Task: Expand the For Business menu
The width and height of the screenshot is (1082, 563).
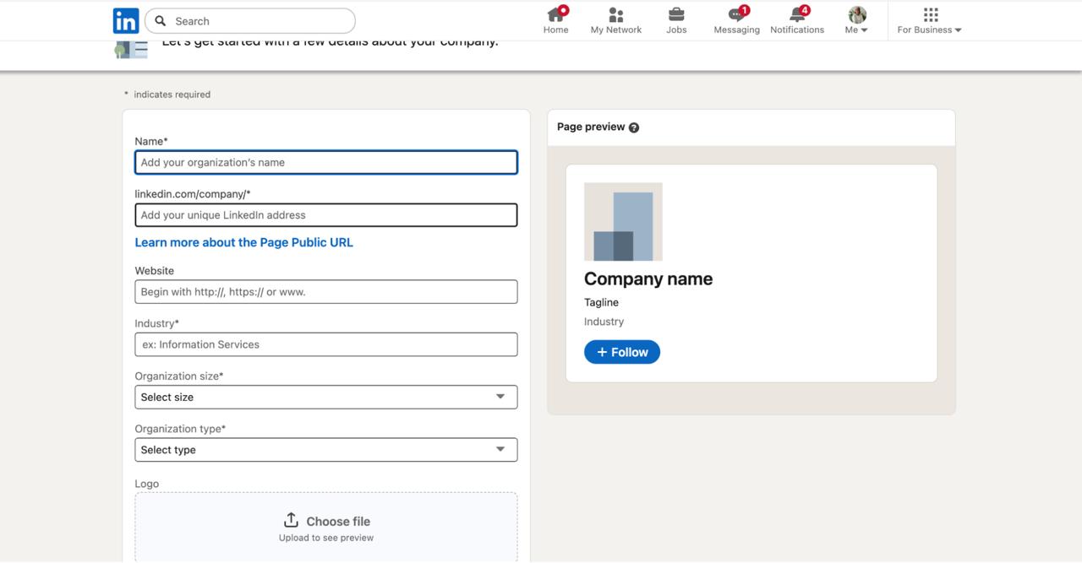Action: coord(930,20)
